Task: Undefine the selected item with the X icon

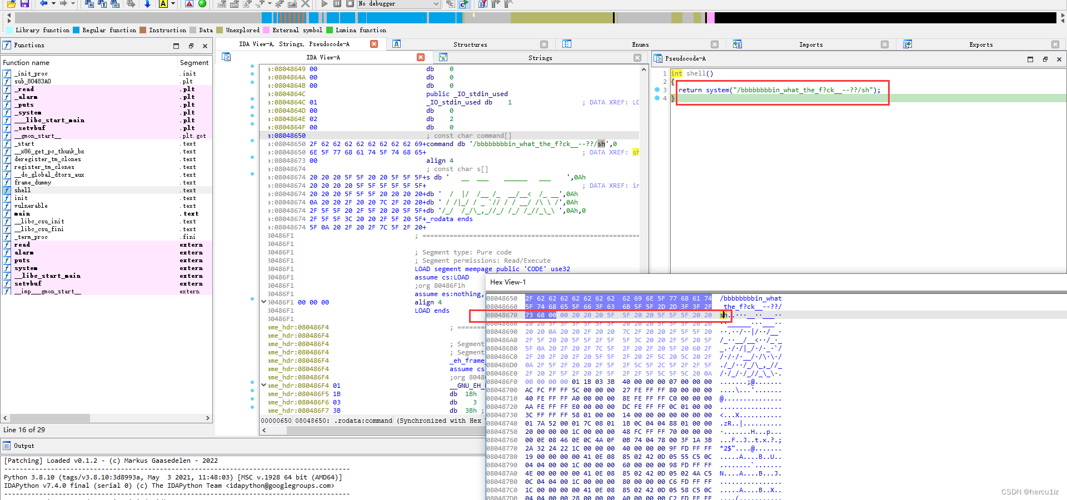Action: [306, 4]
